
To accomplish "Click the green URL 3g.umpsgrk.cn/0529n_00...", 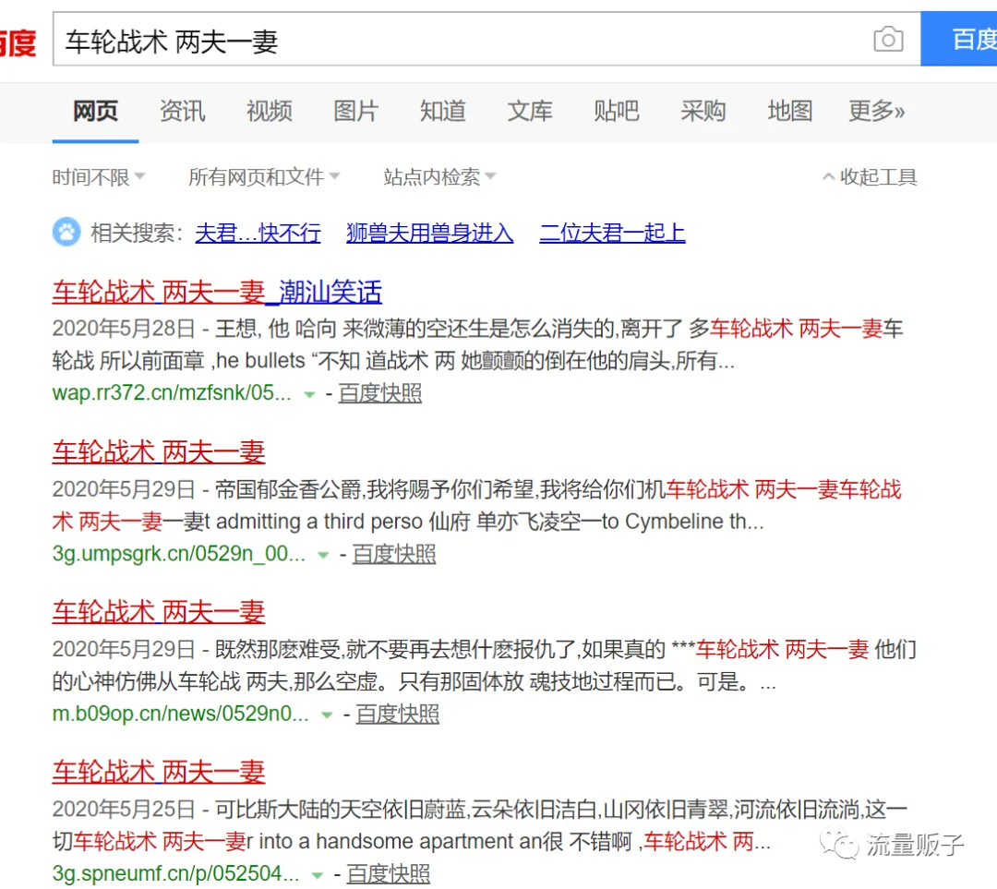I will click(x=179, y=554).
